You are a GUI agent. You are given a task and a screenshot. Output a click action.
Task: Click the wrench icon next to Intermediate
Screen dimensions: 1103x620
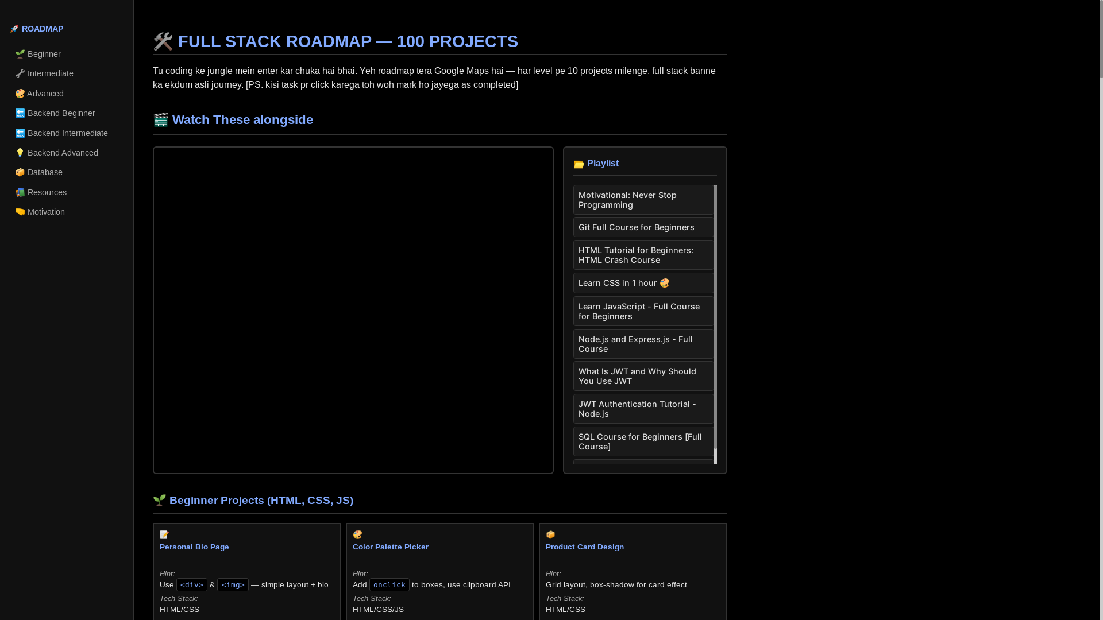(x=20, y=73)
